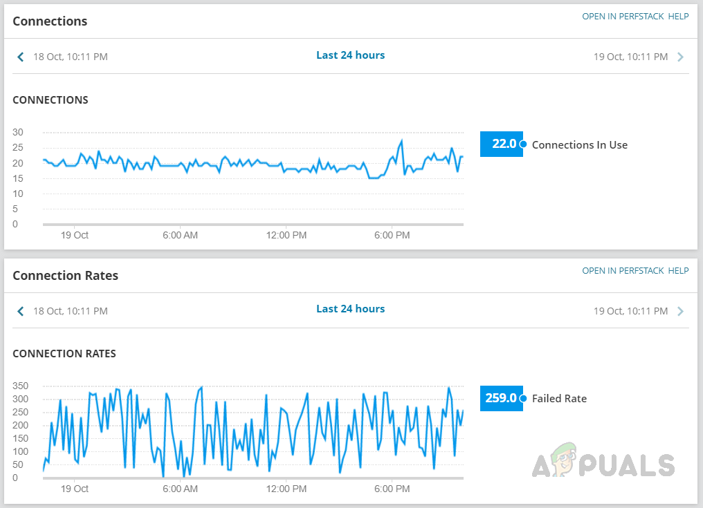Open Connection Rates in PerfStack

click(623, 271)
